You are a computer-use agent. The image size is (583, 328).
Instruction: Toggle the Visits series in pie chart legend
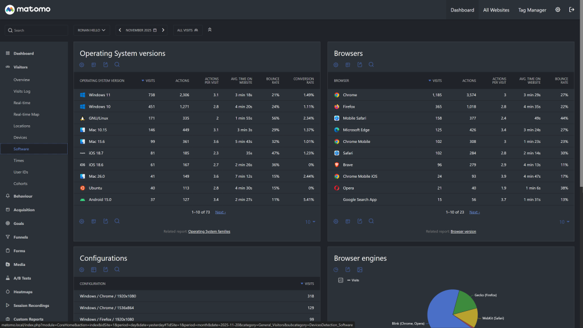[x=340, y=280]
